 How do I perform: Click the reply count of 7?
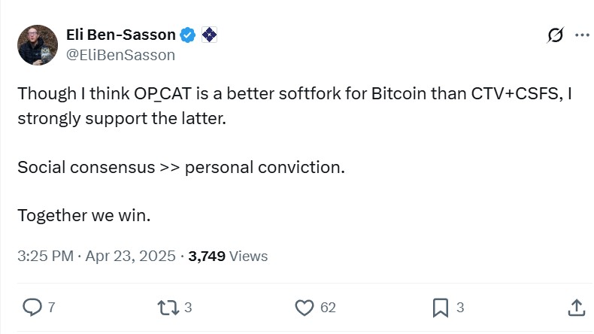pyautogui.click(x=52, y=308)
